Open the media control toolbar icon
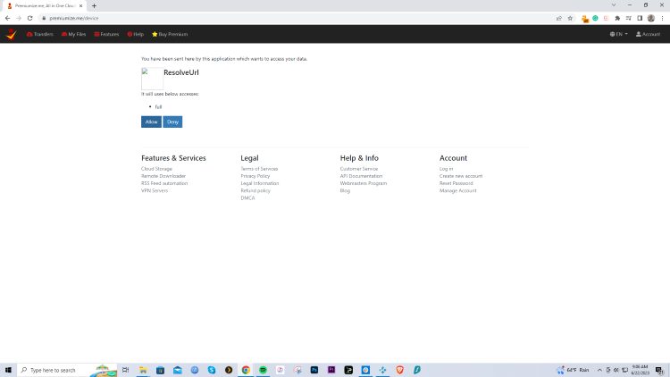The image size is (670, 377). 629,18
